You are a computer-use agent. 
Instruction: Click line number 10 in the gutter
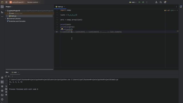57,32
